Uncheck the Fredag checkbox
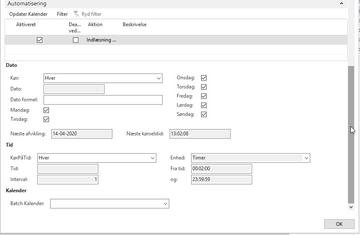The height and width of the screenshot is (235, 360). (204, 96)
